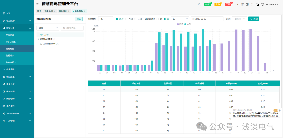Expand the 电能质量 sidebar menu
283x138 pixels.
point(17,77)
